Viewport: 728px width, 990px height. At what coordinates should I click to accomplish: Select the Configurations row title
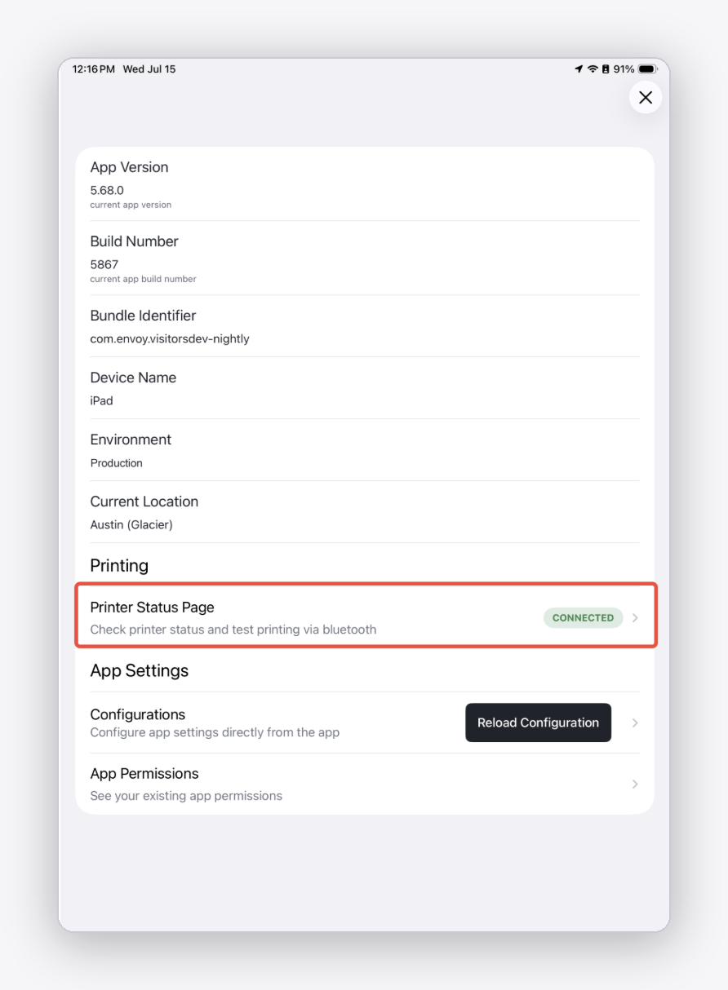(137, 714)
